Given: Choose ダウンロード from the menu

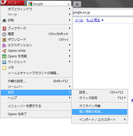Looking at the screenshot, I should 36,39.
